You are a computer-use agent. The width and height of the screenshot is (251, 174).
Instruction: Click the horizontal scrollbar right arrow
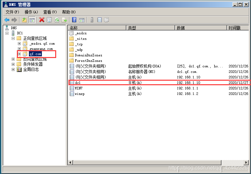[x=246, y=163]
